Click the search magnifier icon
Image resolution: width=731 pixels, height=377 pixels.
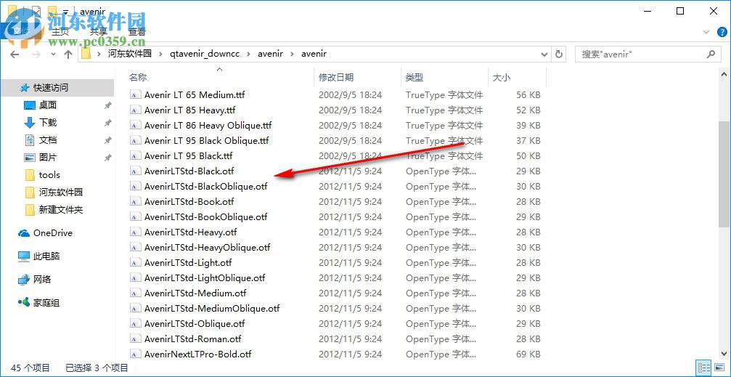(711, 54)
